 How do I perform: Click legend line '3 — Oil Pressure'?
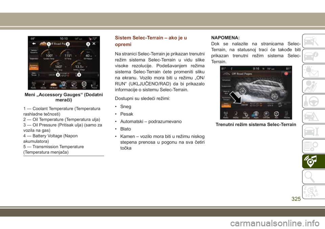(63, 128)
